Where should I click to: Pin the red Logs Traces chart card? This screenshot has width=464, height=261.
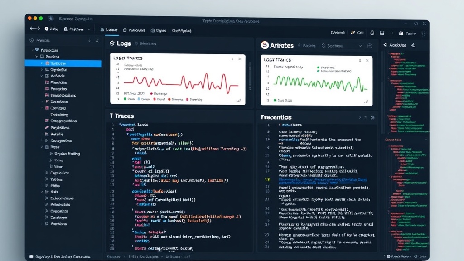pyautogui.click(x=232, y=59)
